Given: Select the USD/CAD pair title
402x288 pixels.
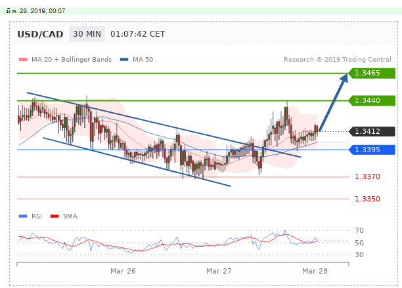Looking at the screenshot, I should [40, 34].
